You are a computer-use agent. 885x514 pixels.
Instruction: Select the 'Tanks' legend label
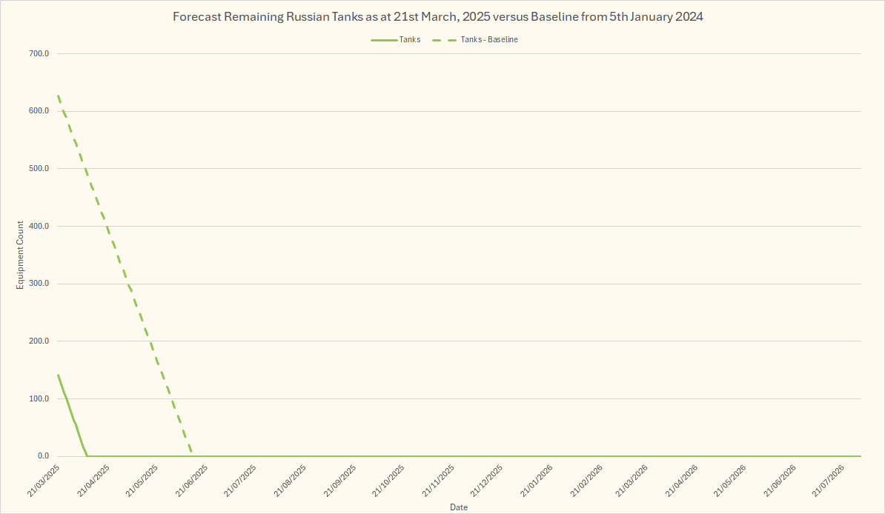(409, 39)
